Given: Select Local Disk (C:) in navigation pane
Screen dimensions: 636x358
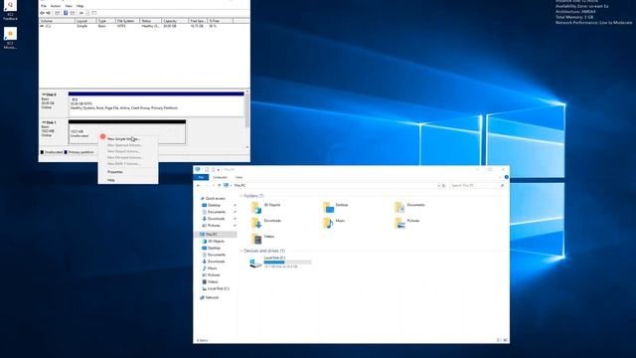Looking at the screenshot, I should point(216,288).
